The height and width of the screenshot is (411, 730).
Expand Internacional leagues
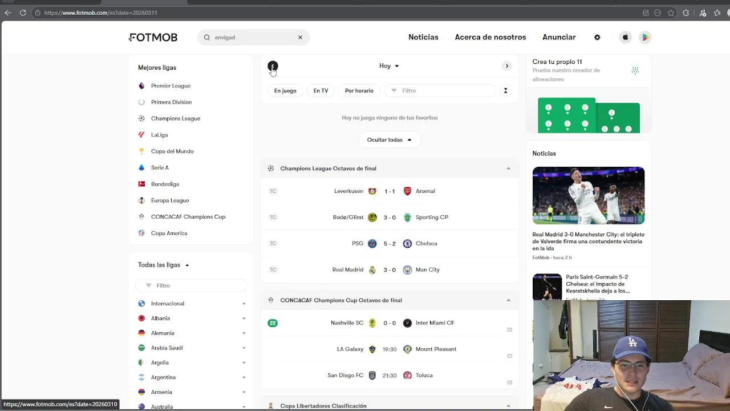click(244, 304)
